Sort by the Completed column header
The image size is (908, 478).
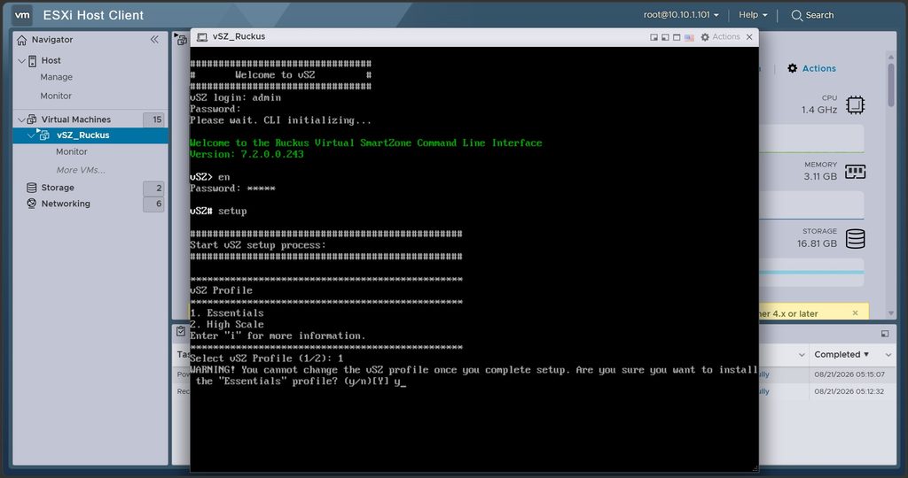(x=841, y=354)
